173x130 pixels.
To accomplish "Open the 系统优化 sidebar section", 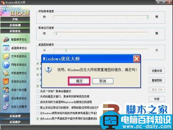I will (15, 31).
